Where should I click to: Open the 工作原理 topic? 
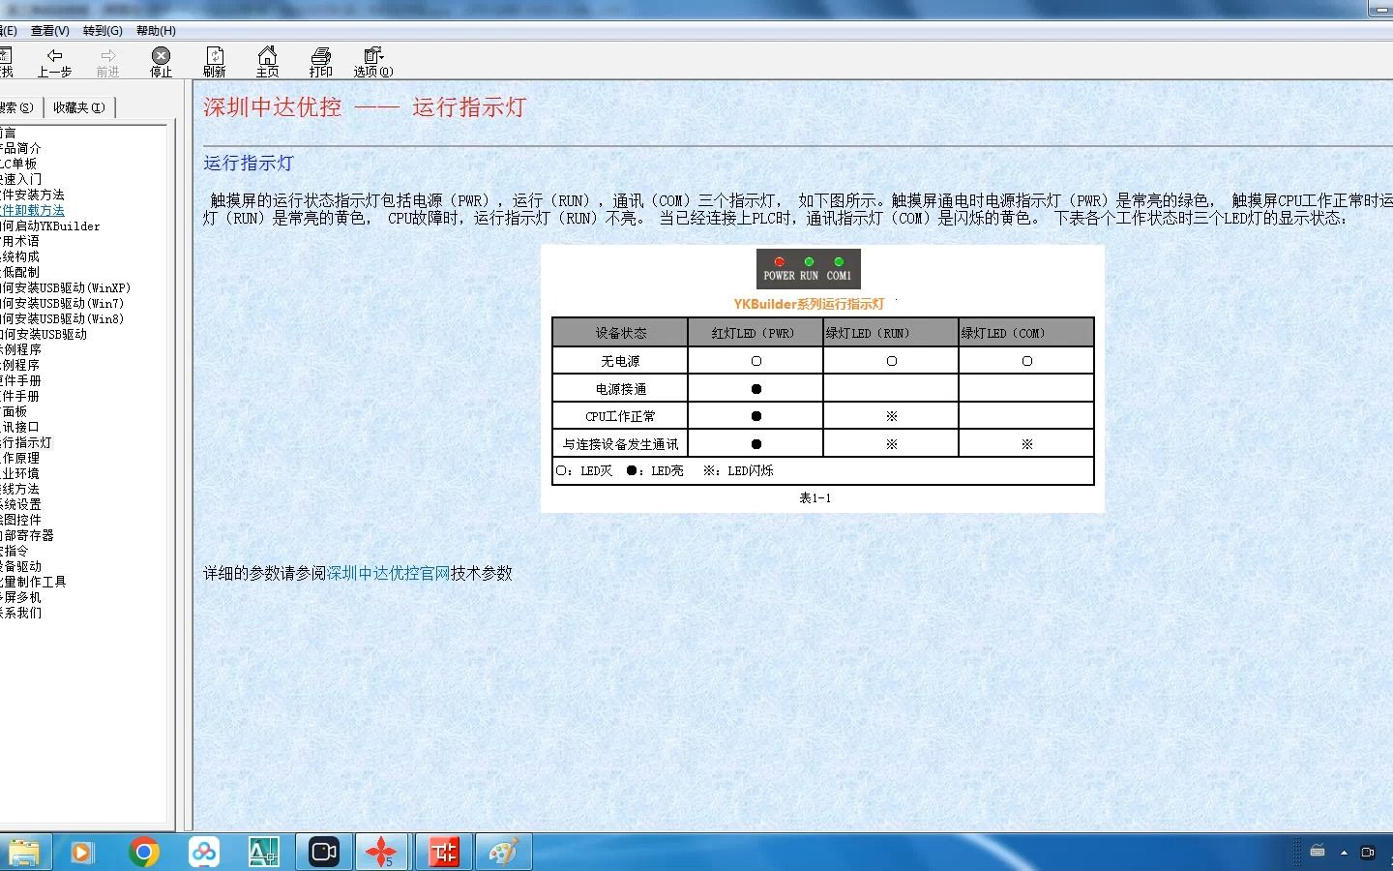click(x=19, y=458)
